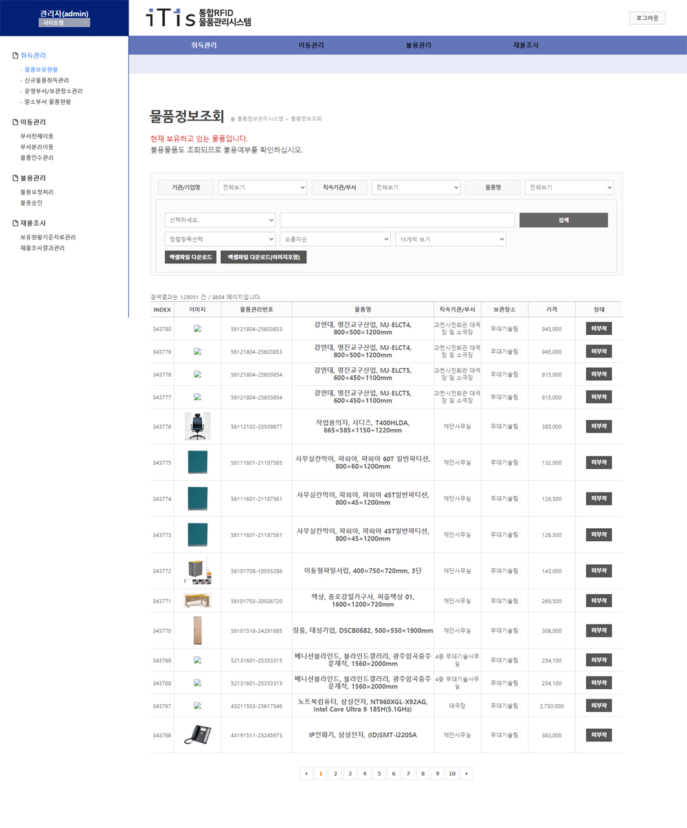Click 미부착 button in row 343766
Viewport: 687px width, 828px height.
click(x=598, y=735)
